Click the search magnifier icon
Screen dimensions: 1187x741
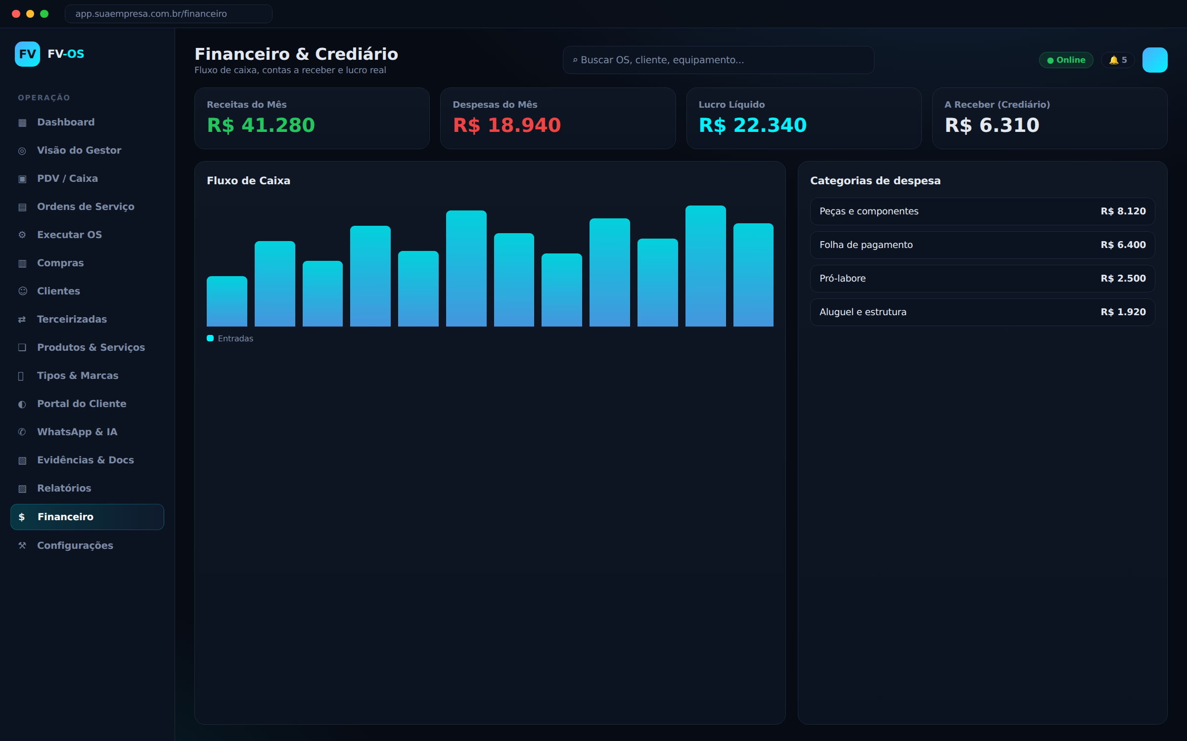coord(575,60)
